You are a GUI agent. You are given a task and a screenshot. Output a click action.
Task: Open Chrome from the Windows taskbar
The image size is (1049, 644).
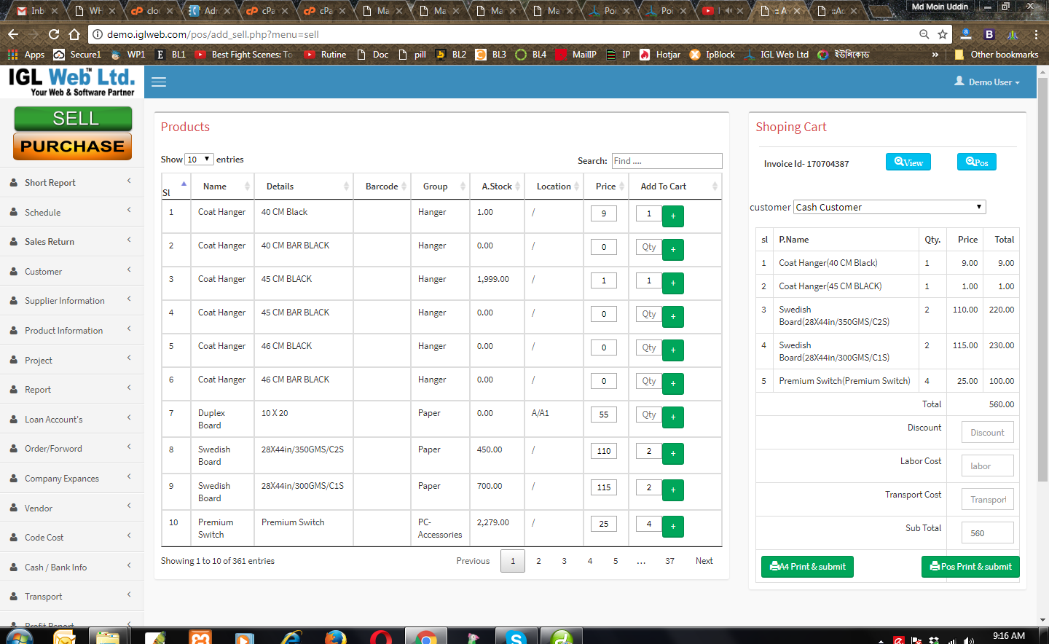pyautogui.click(x=425, y=637)
